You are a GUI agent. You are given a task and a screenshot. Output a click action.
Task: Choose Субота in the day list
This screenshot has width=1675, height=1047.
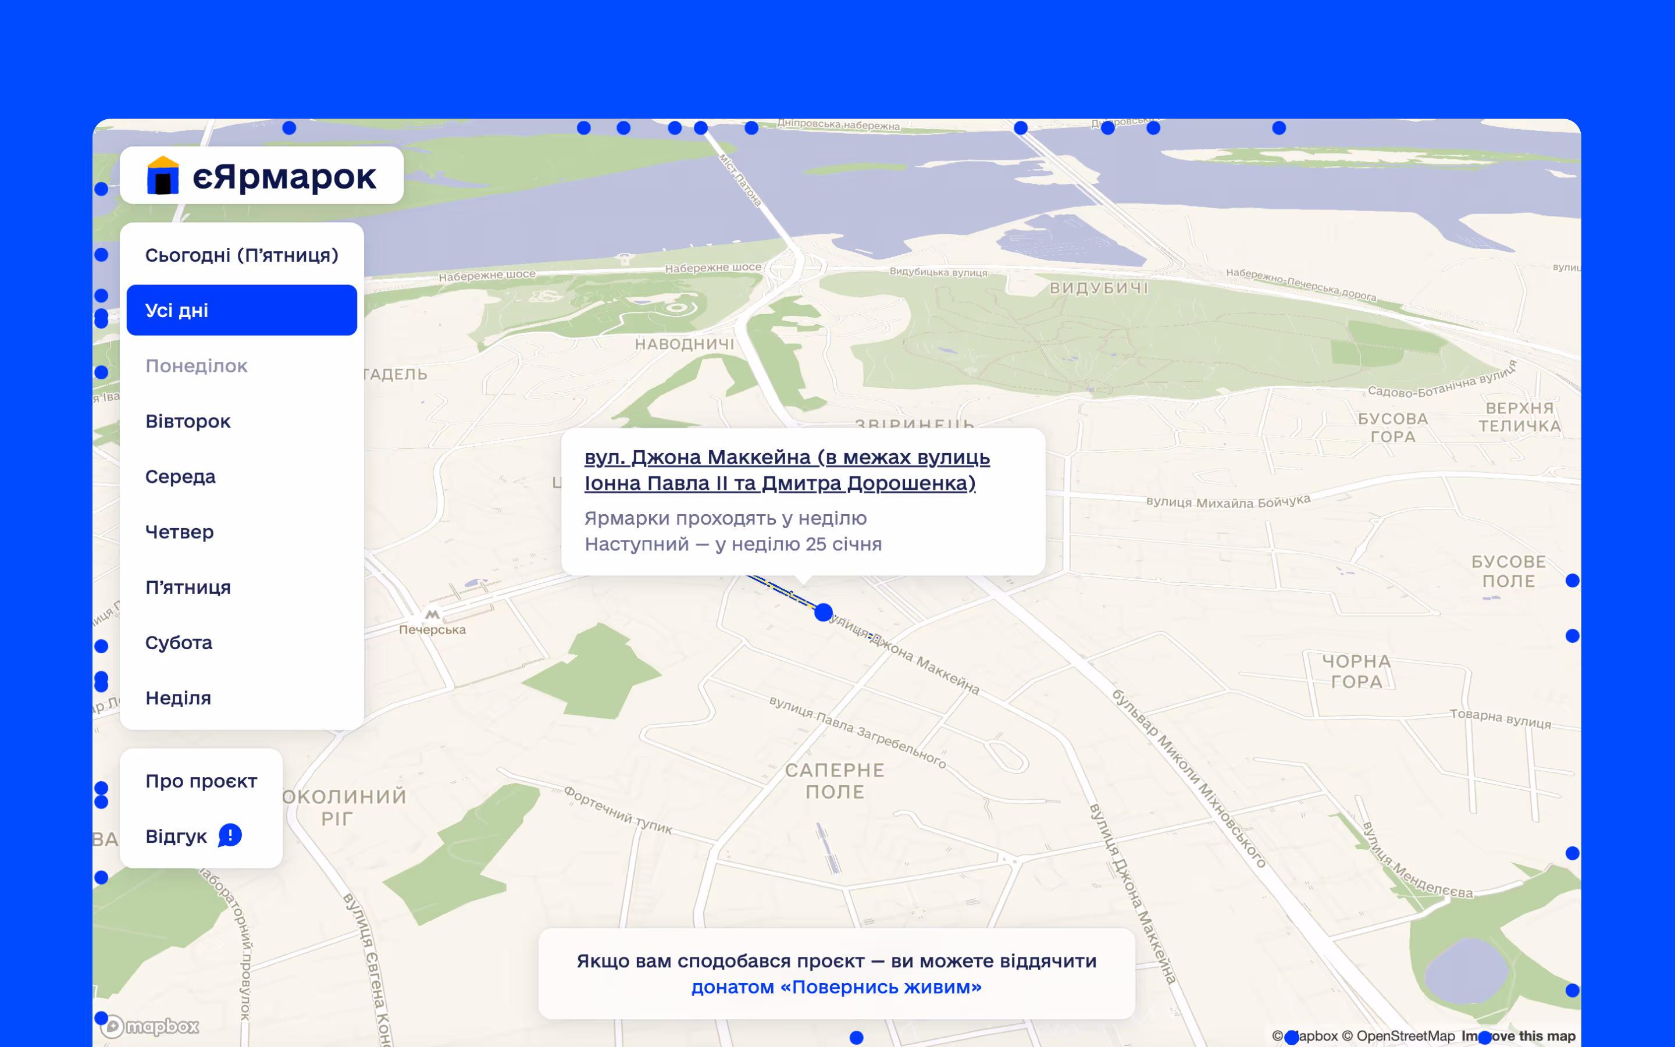(179, 643)
